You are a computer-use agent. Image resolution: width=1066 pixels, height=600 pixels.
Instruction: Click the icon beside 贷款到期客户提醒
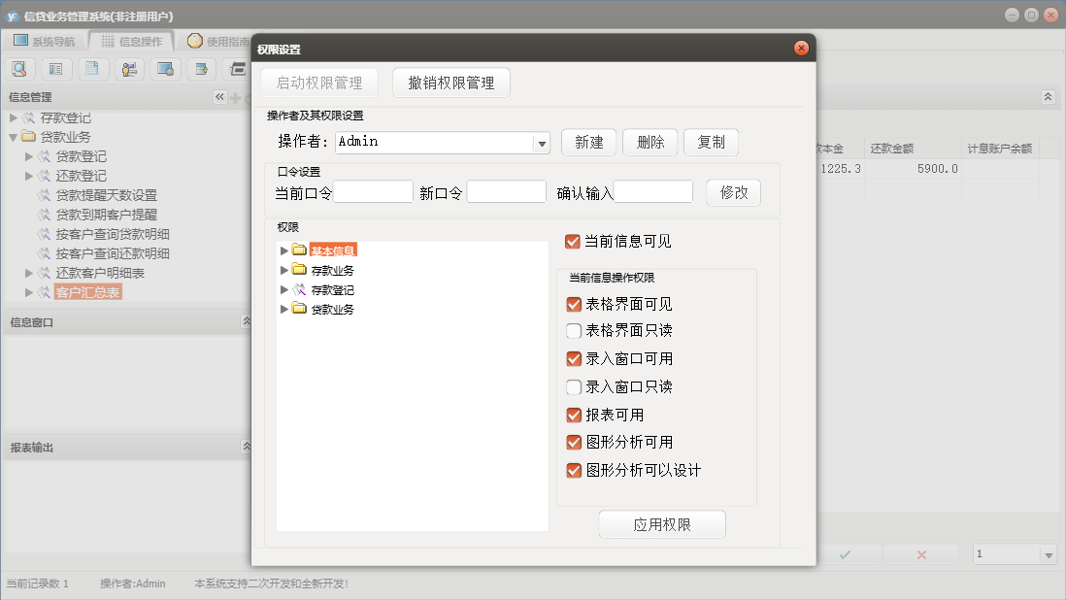[45, 215]
